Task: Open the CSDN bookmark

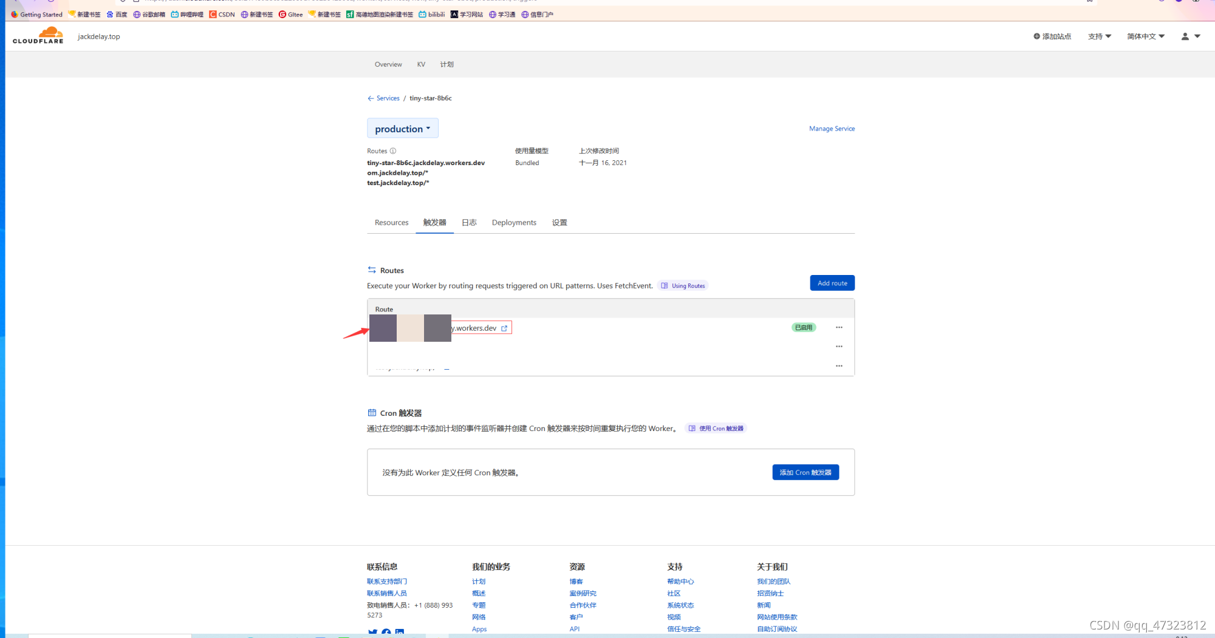Action: pyautogui.click(x=222, y=15)
